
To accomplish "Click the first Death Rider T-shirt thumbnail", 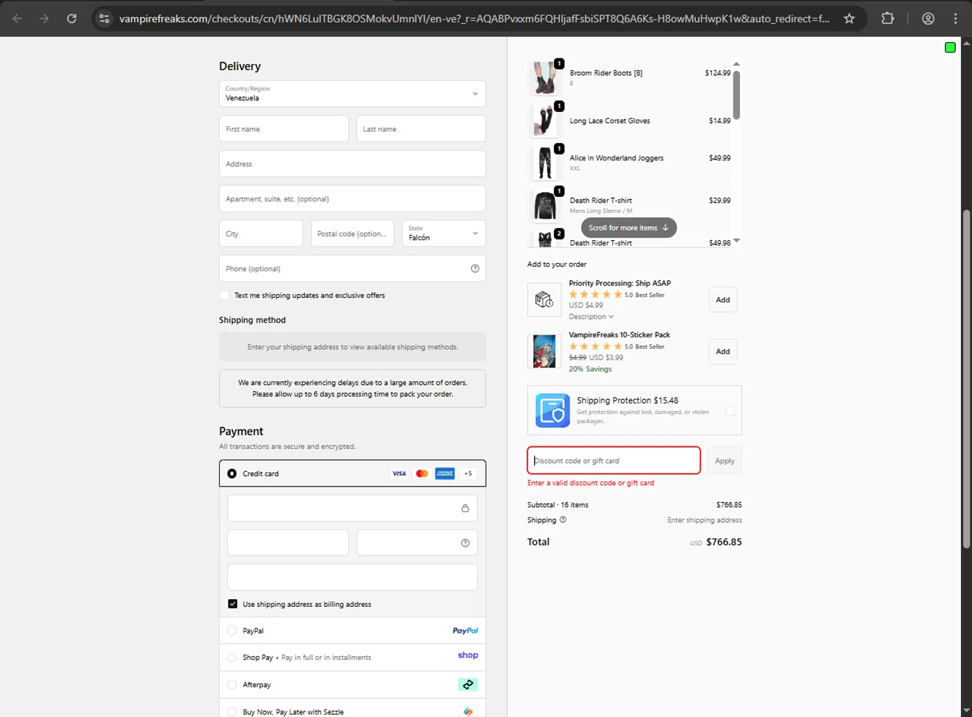I will click(x=545, y=206).
